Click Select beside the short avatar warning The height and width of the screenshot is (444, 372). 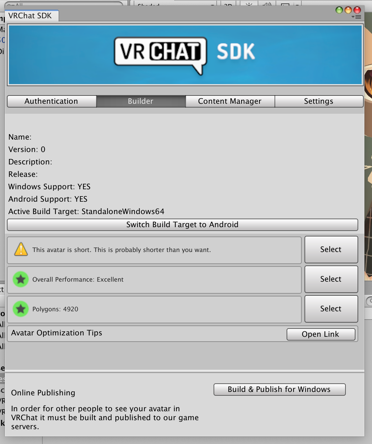coord(331,250)
